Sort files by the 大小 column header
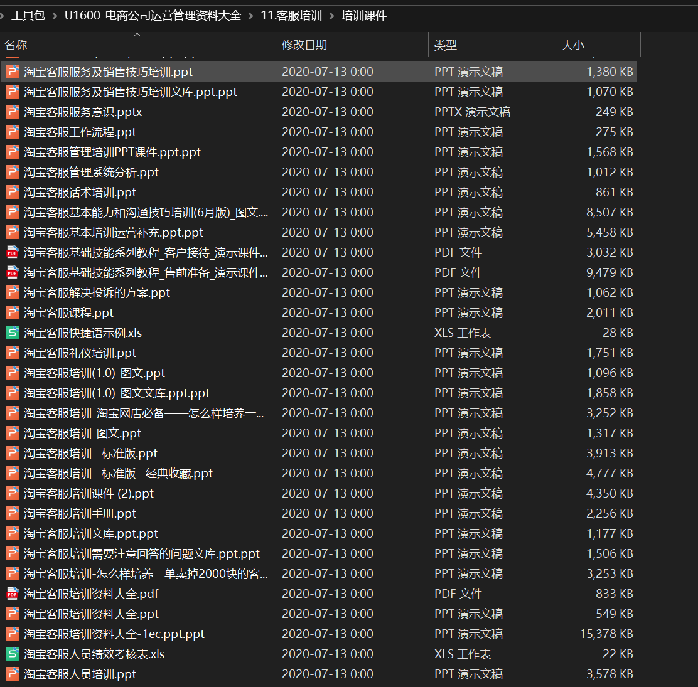Viewport: 698px width, 687px height. point(598,45)
